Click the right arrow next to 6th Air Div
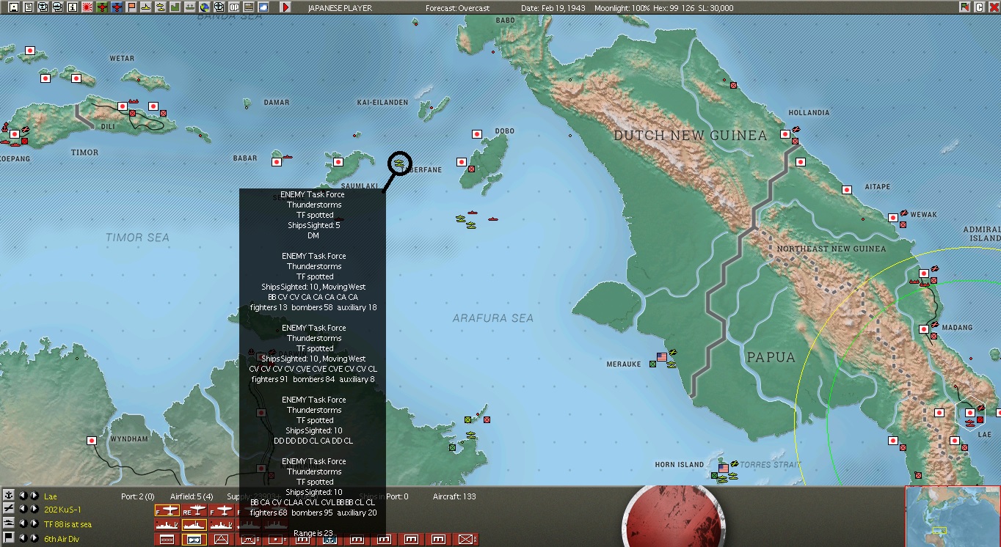Viewport: 1001px width, 547px height. coord(34,538)
